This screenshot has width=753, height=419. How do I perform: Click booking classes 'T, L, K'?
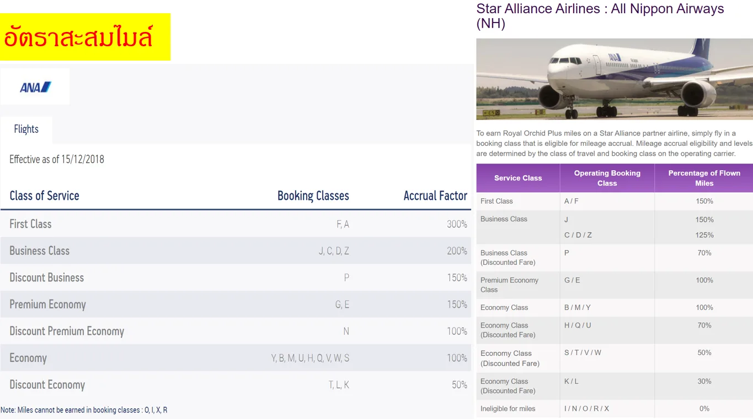[339, 385]
